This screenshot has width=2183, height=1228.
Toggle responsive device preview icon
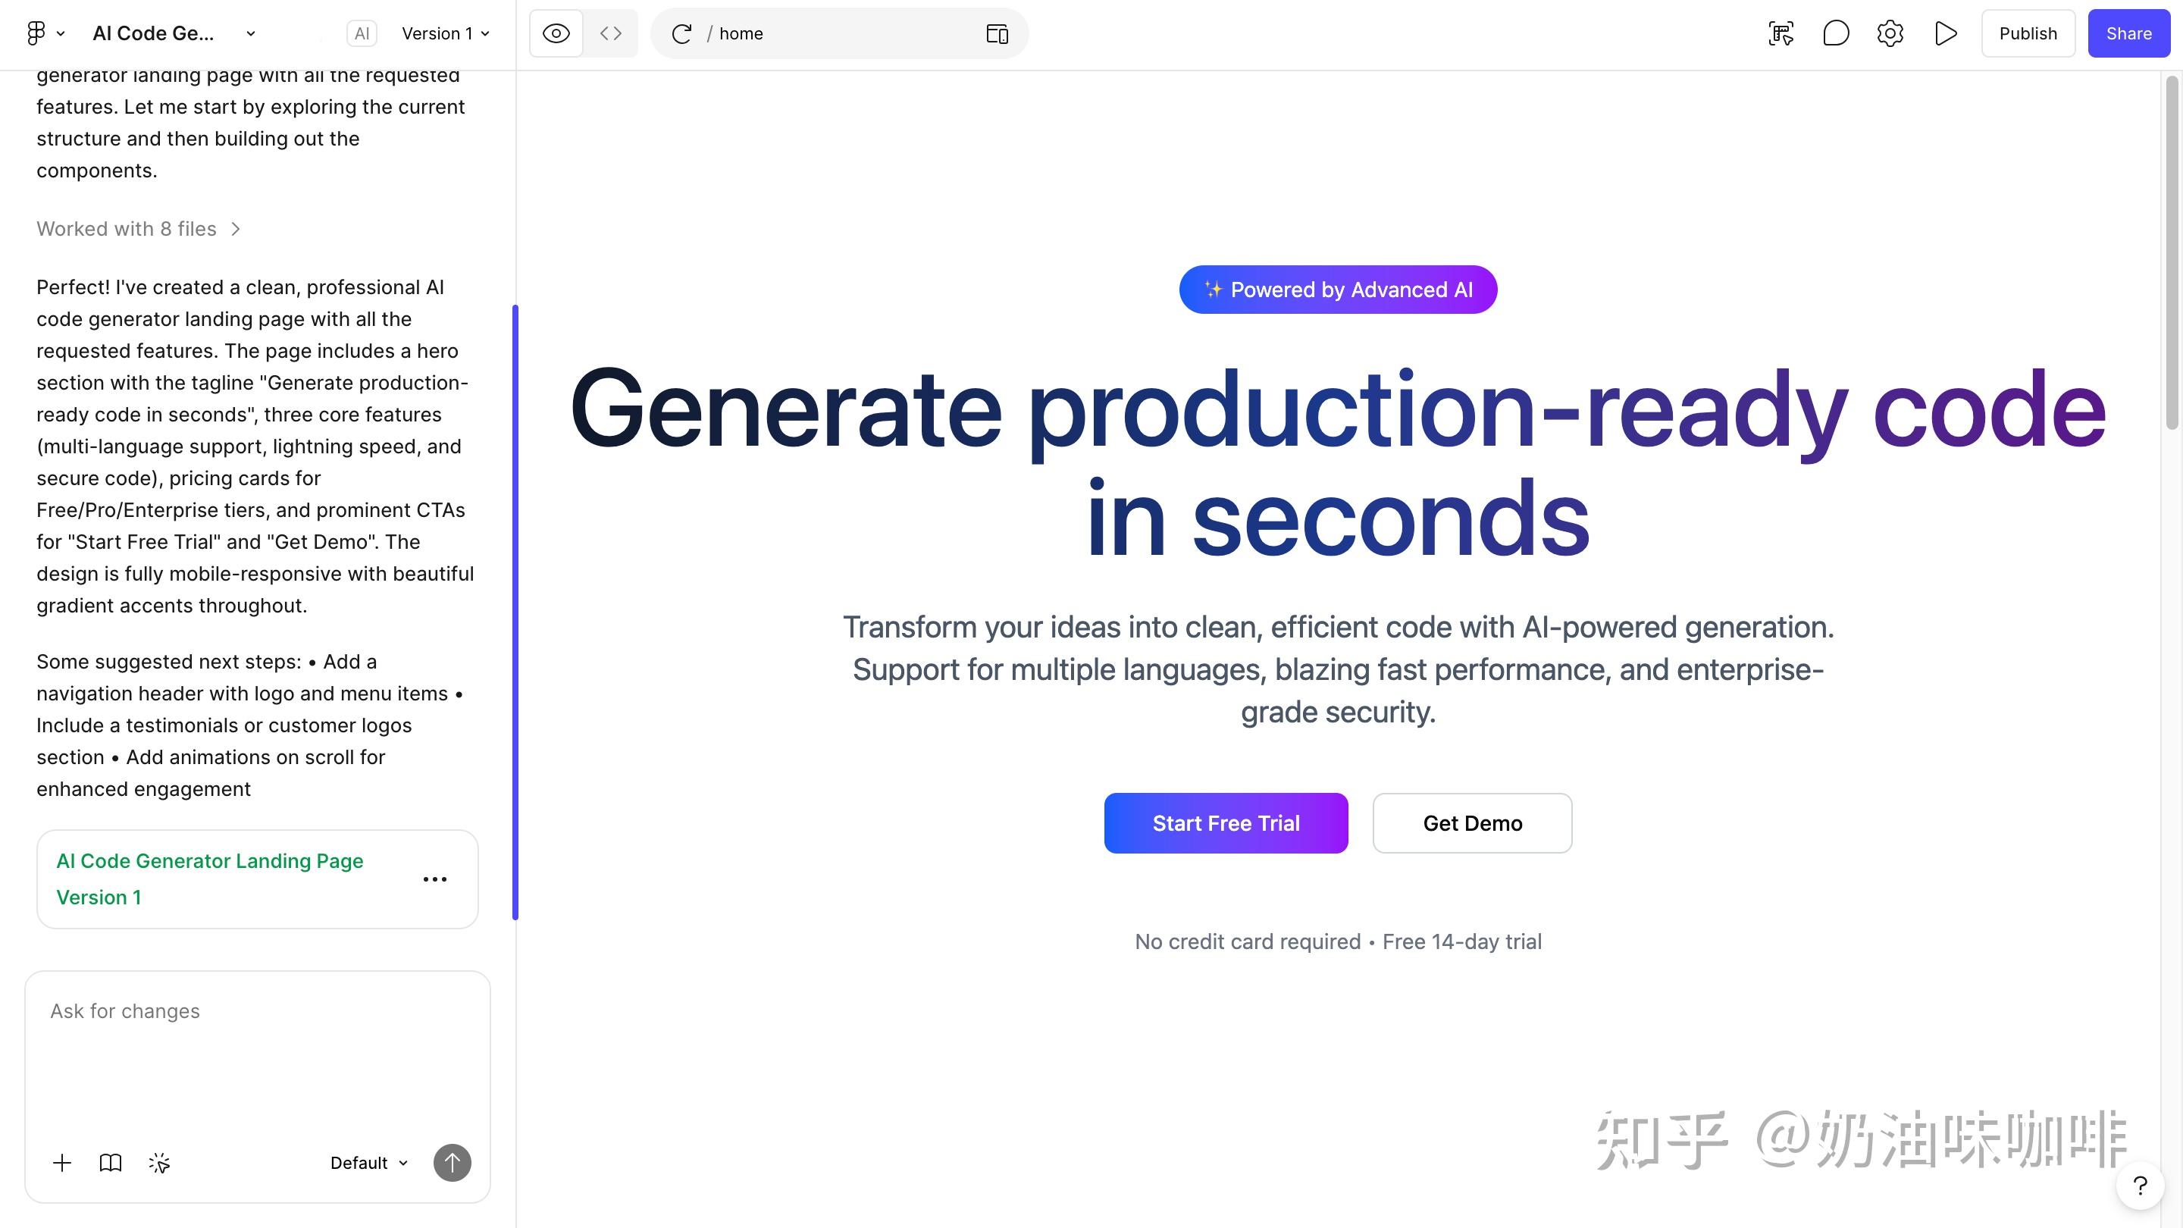pos(998,34)
